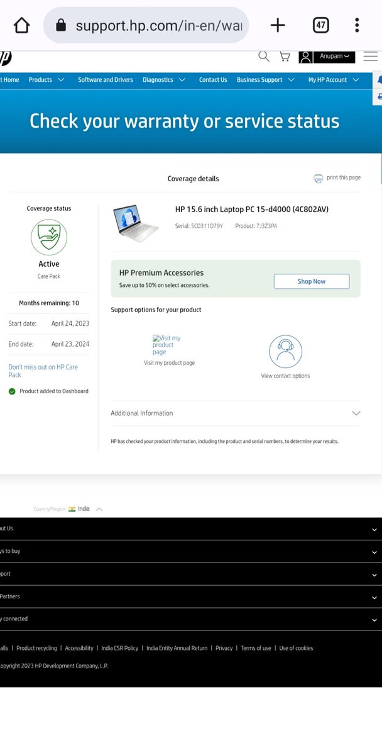Click the Shop Now button
Screen dimensions: 382x755
point(312,281)
